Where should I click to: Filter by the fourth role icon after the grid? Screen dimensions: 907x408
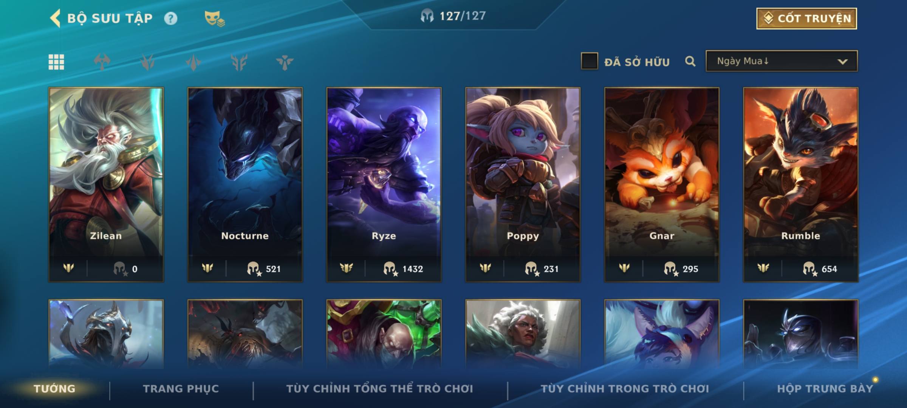point(239,62)
